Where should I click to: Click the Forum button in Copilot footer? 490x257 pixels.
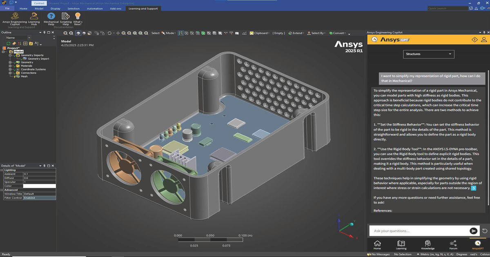pos(453,244)
